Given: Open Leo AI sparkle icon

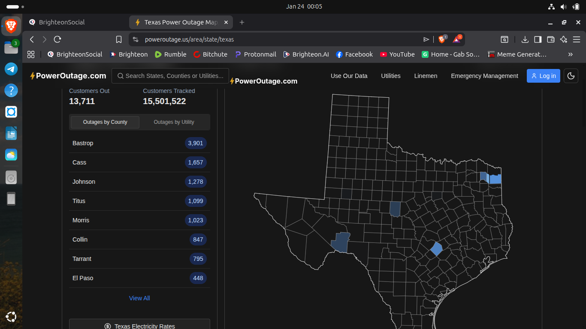Looking at the screenshot, I should 564,39.
